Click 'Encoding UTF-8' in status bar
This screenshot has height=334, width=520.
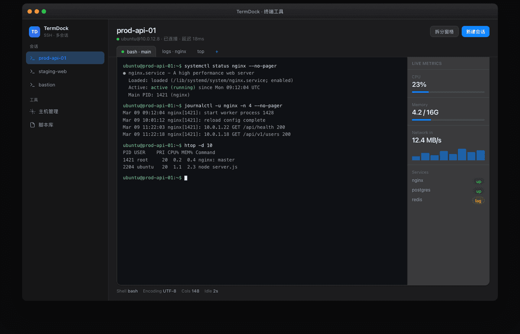coord(159,291)
